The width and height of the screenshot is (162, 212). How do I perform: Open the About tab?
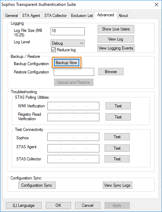pos(123,16)
